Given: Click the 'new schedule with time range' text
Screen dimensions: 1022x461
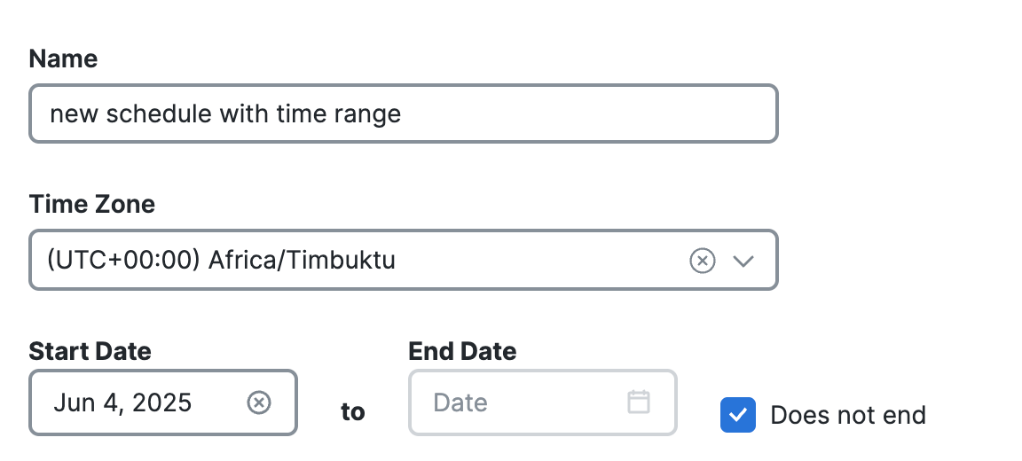Looking at the screenshot, I should (225, 114).
